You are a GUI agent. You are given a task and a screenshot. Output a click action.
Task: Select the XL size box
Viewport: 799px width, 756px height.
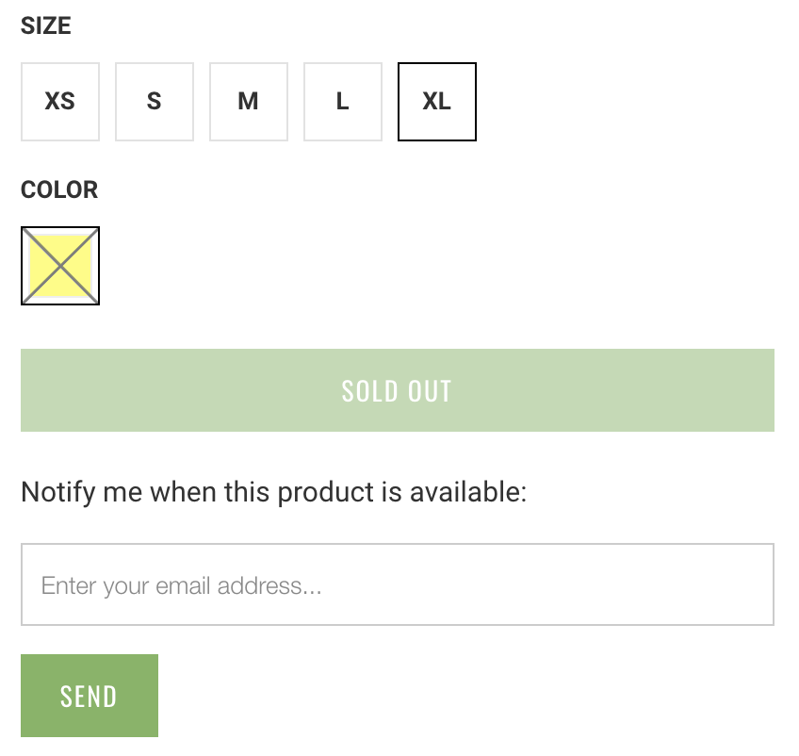pos(437,102)
